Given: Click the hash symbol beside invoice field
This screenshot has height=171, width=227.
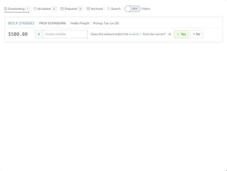Looking at the screenshot, I should 39,34.
